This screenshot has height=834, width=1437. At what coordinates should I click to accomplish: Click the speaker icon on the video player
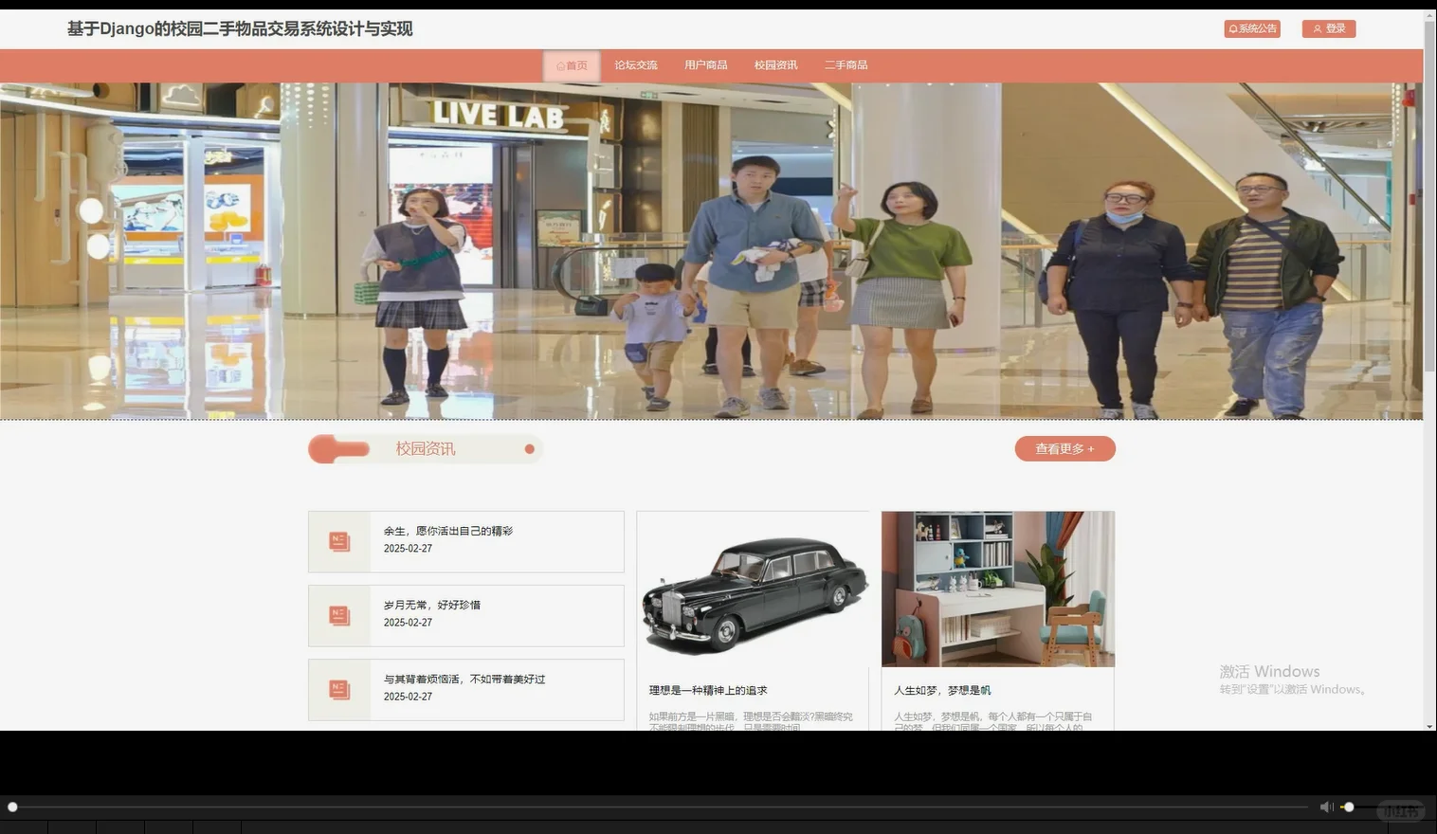click(x=1325, y=807)
